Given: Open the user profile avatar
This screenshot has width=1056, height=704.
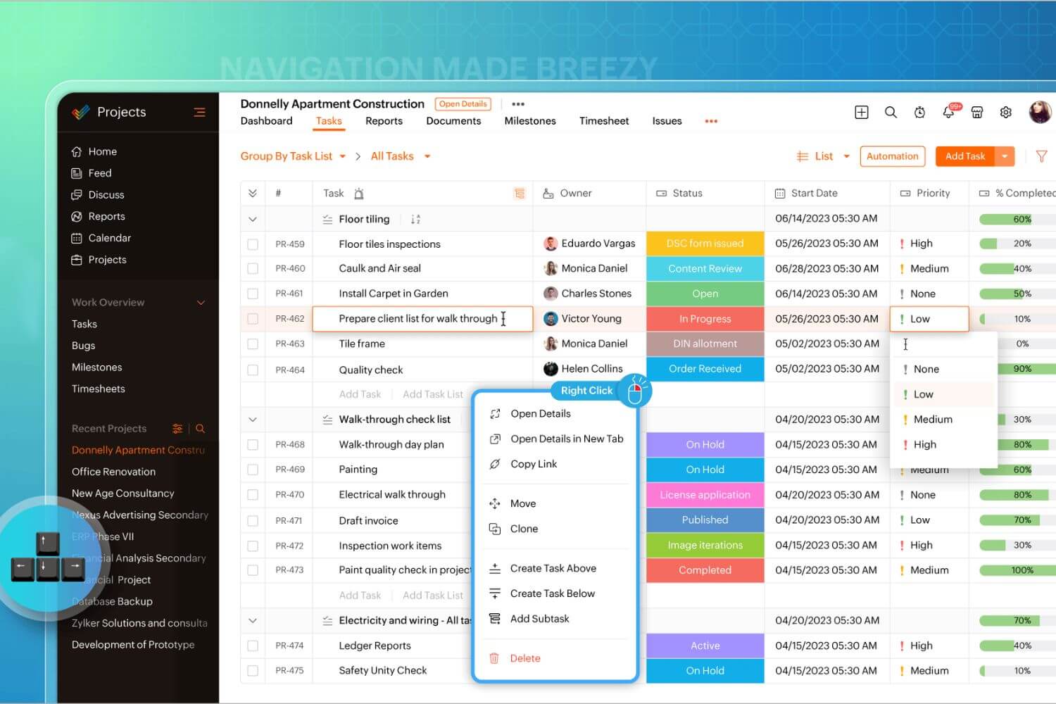Looking at the screenshot, I should (x=1040, y=111).
